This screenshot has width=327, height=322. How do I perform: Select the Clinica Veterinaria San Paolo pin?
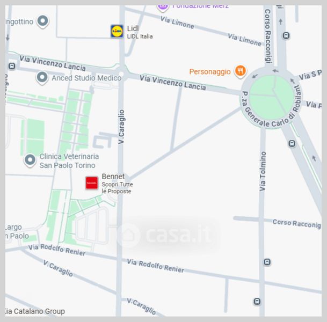click(x=30, y=160)
